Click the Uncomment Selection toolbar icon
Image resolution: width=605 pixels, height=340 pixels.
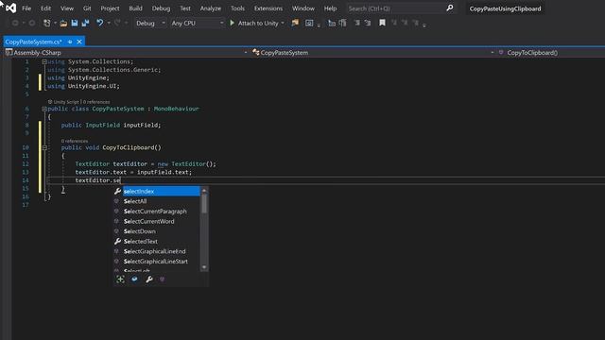click(342, 23)
